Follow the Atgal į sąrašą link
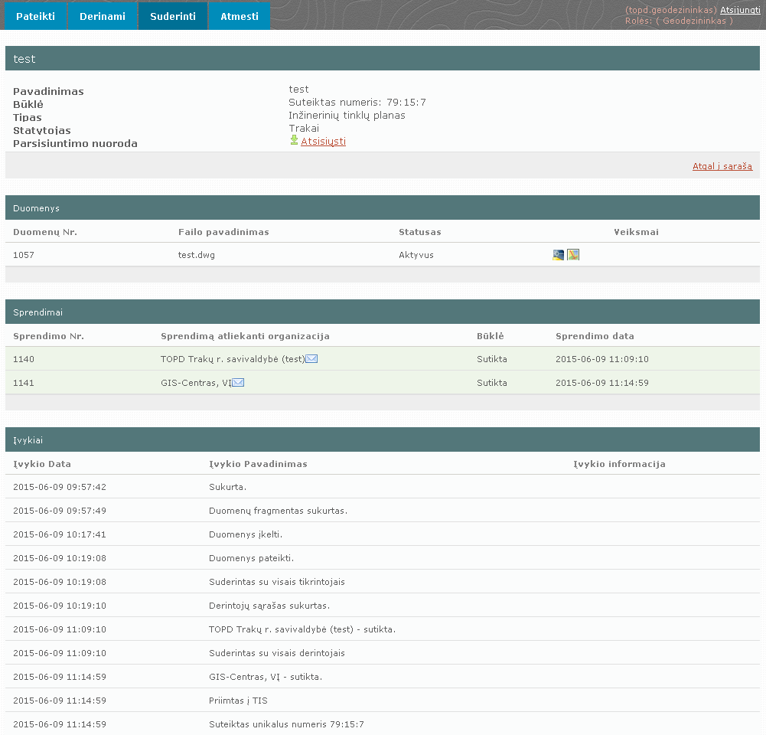The height and width of the screenshot is (735, 766). [x=722, y=166]
